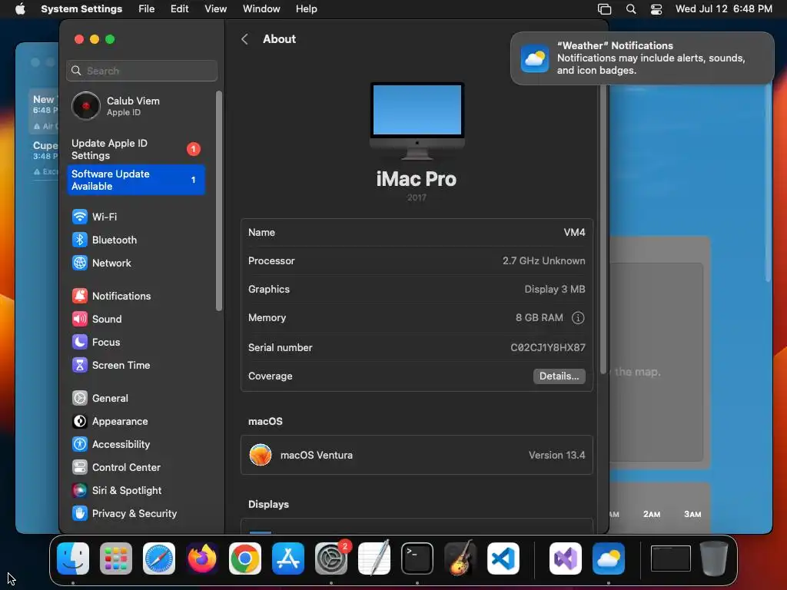Image resolution: width=787 pixels, height=590 pixels.
Task: Click System Settings icon in Dock
Action: point(331,559)
